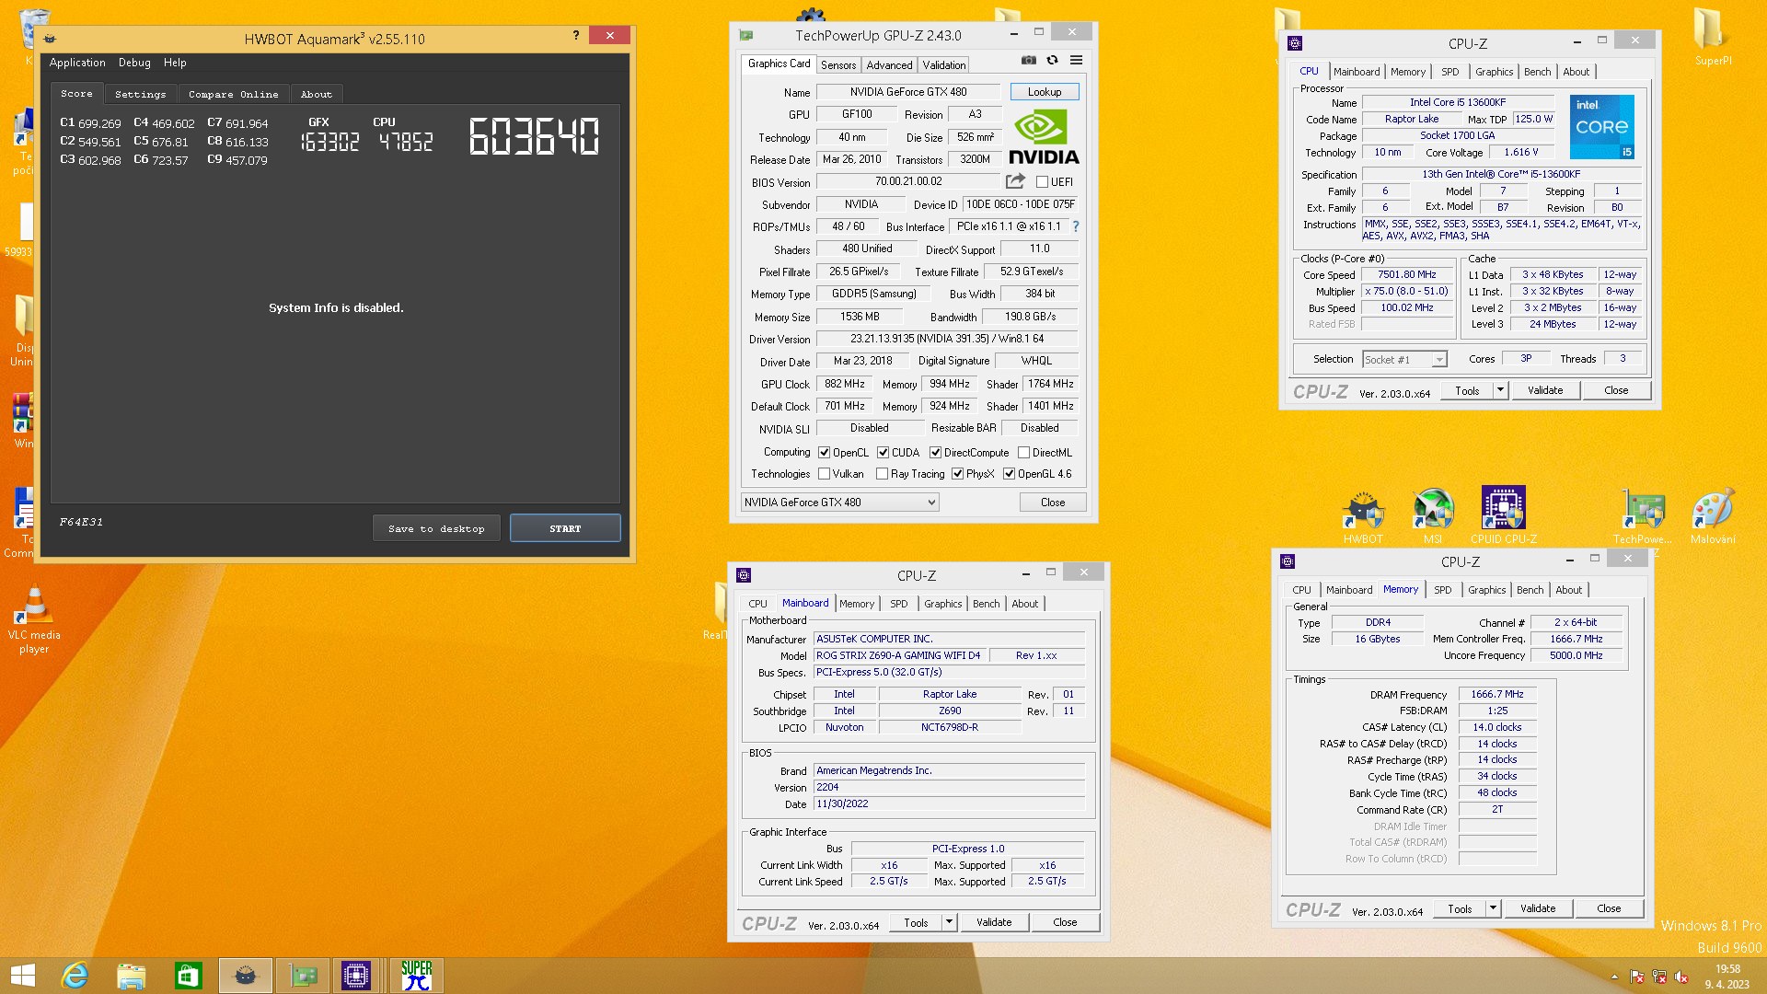This screenshot has width=1767, height=994.
Task: Click NVIDIA logo in GPU-Z
Action: [x=1044, y=136]
